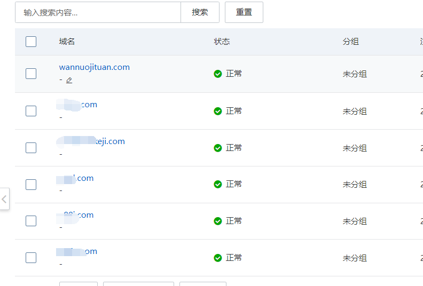423x286 pixels.
Task: Tick the checkbox in the last domain row
Action: click(31, 258)
